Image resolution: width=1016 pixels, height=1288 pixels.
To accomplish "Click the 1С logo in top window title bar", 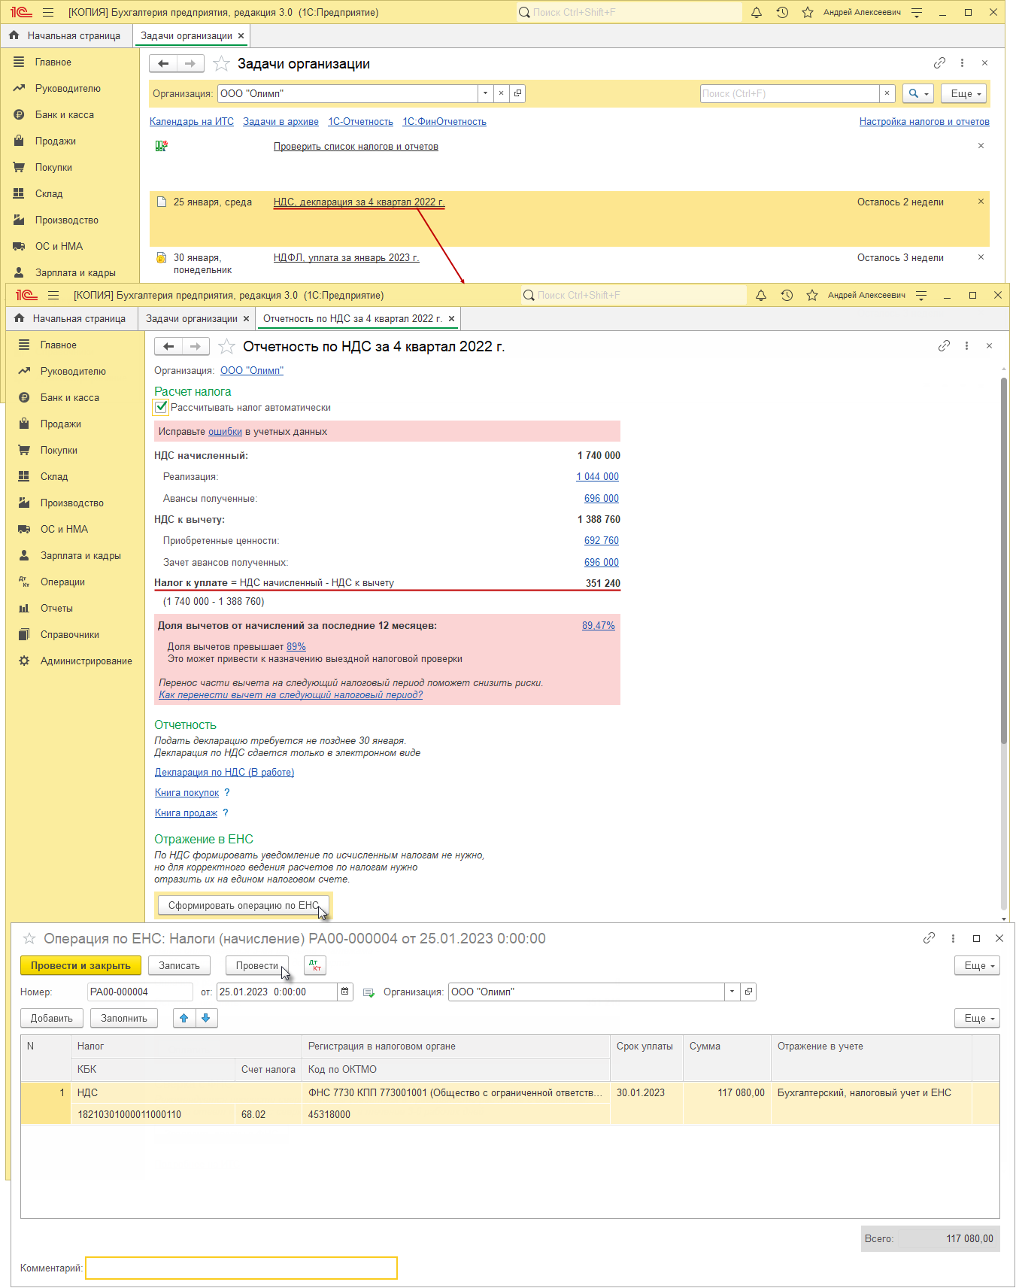I will (x=21, y=13).
